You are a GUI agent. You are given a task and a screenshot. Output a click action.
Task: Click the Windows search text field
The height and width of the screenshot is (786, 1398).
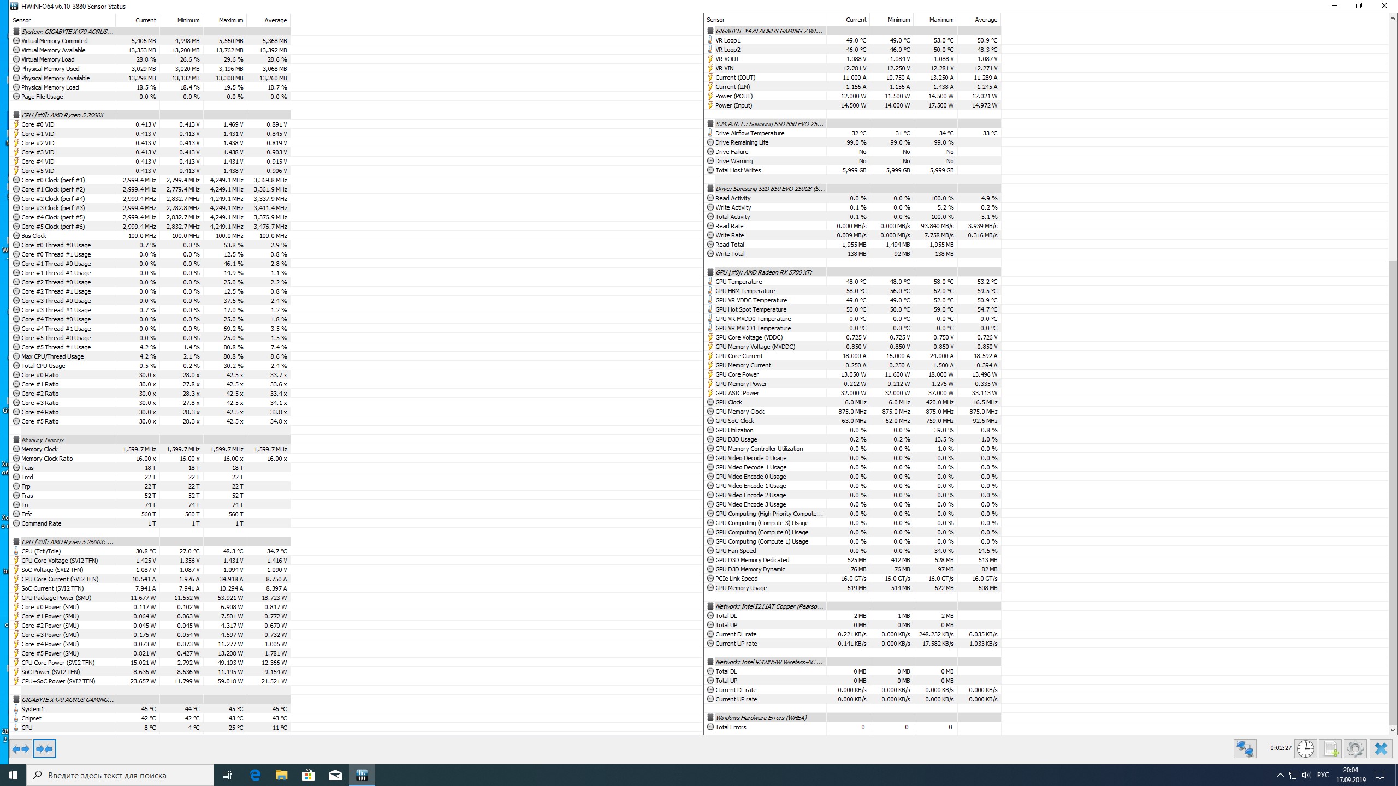pos(120,775)
